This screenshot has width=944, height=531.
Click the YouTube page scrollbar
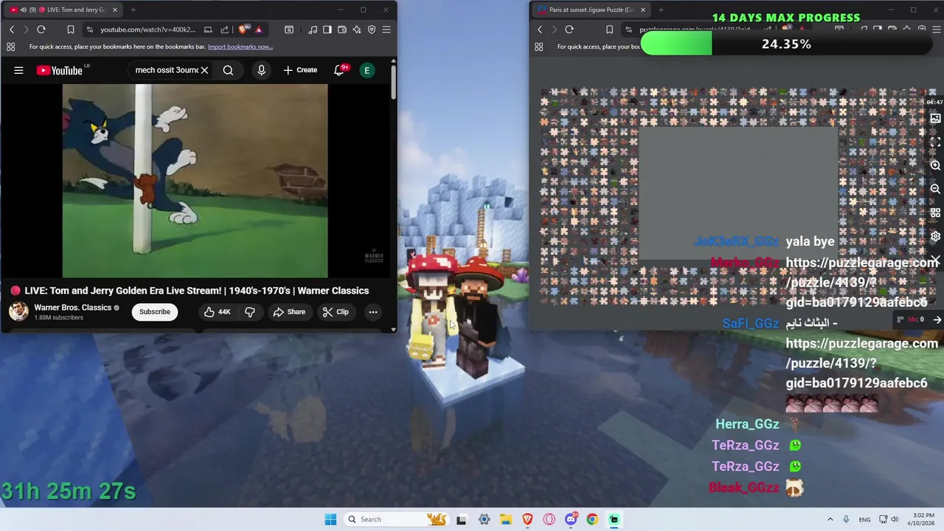[393, 83]
